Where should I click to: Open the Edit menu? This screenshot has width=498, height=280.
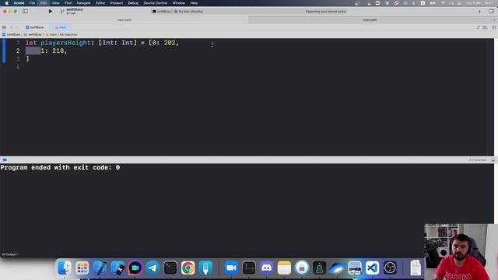(x=44, y=3)
